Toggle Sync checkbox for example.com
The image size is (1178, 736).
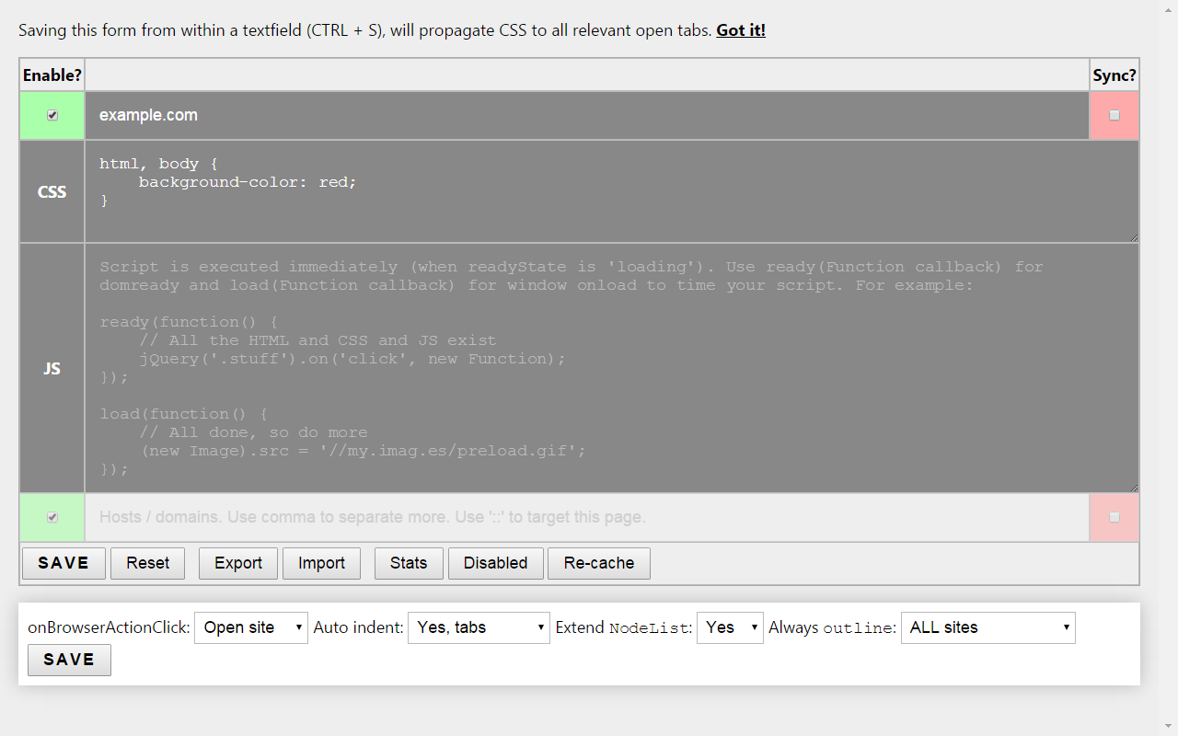[1114, 115]
